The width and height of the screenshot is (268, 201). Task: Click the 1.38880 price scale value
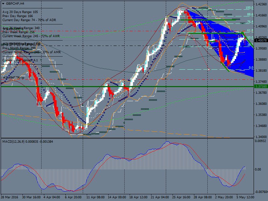click(261, 60)
